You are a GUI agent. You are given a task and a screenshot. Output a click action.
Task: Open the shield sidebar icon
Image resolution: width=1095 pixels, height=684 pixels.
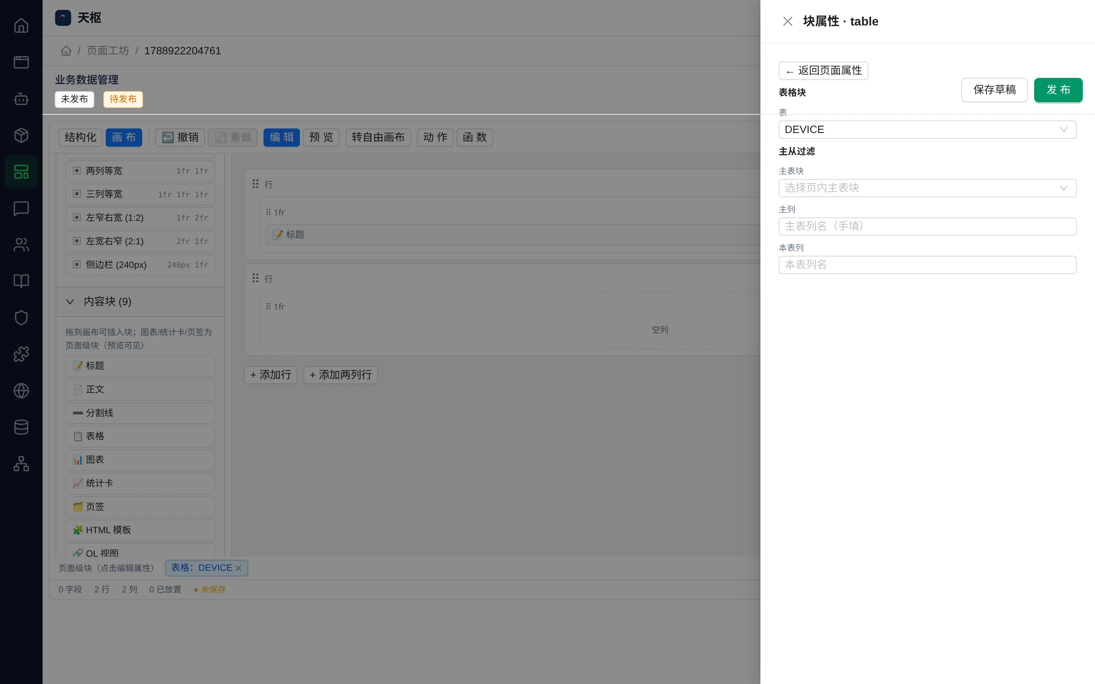coord(21,318)
